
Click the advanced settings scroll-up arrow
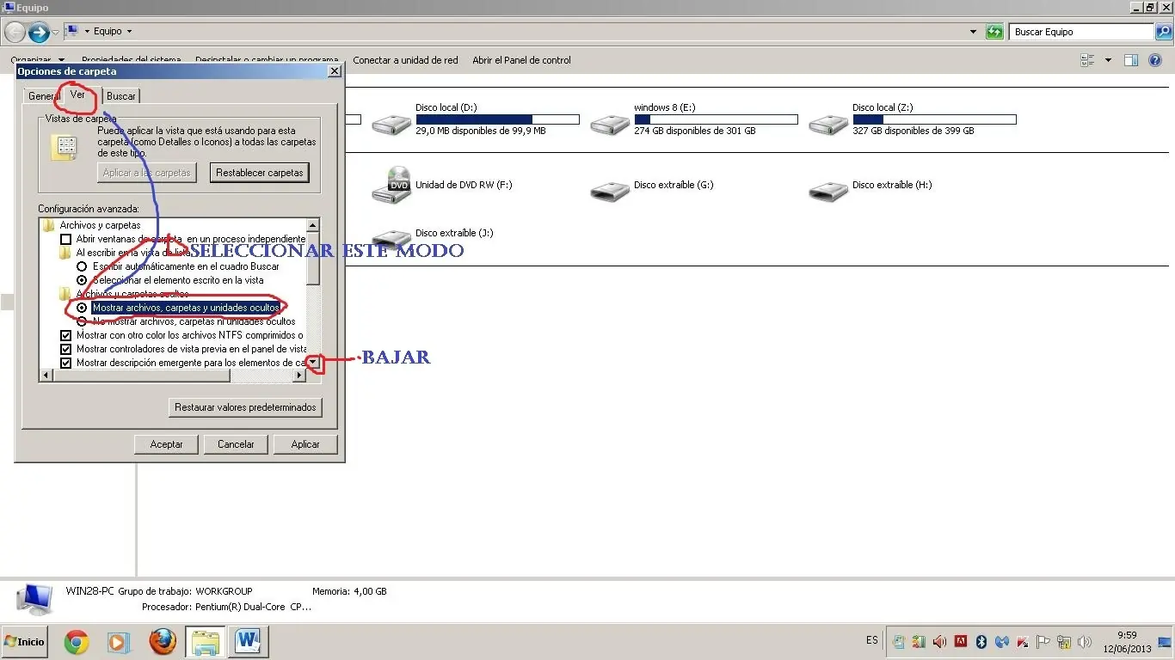click(x=313, y=225)
